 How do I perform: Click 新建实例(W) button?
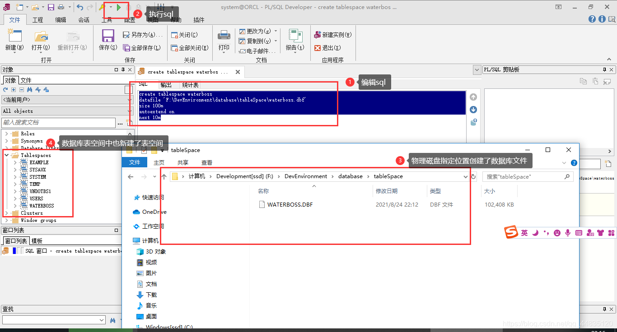coord(333,35)
